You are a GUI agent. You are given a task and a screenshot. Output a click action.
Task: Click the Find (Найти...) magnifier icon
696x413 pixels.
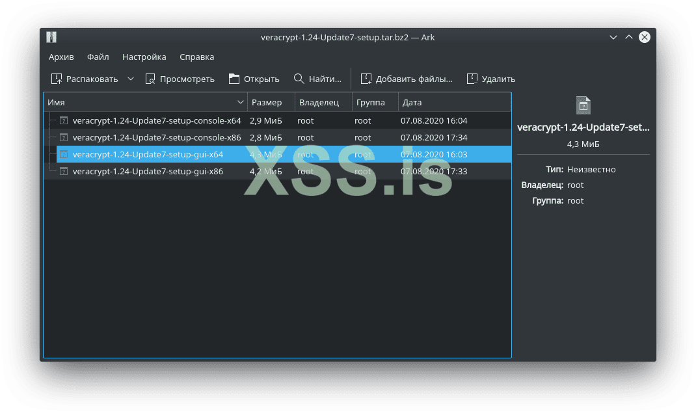tap(299, 79)
